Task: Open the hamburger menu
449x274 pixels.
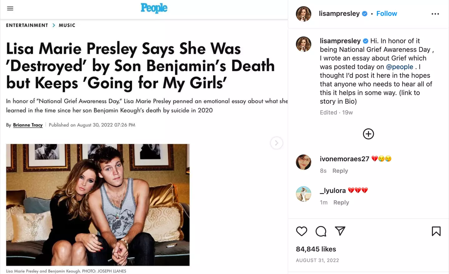Action: point(10,8)
